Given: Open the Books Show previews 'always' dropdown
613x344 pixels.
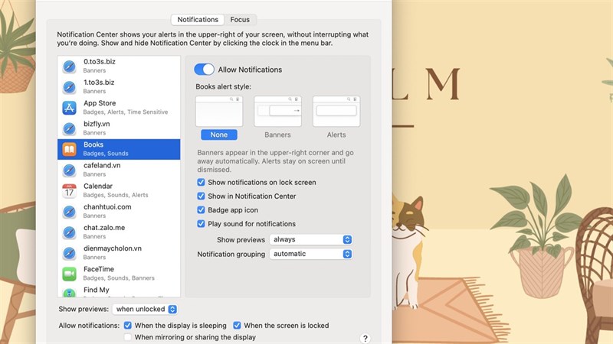Looking at the screenshot, I should tap(311, 239).
